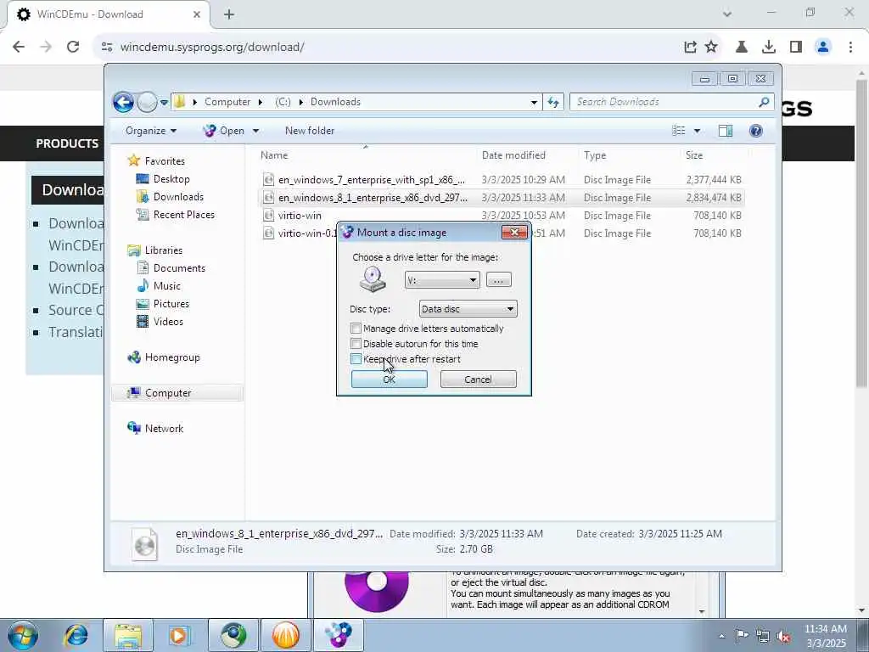
Task: Open the drive letter V: dropdown
Action: 441,280
